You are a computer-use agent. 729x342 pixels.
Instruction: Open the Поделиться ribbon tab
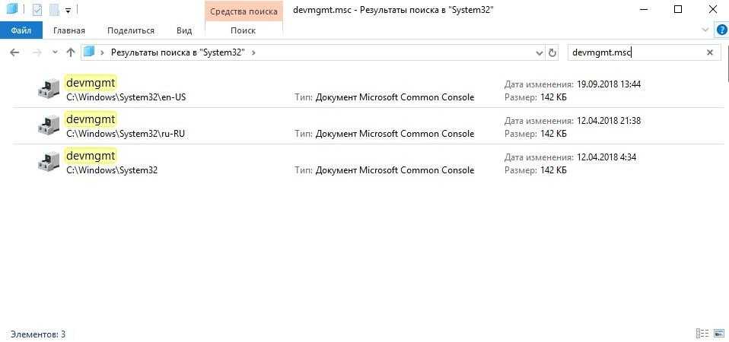131,30
